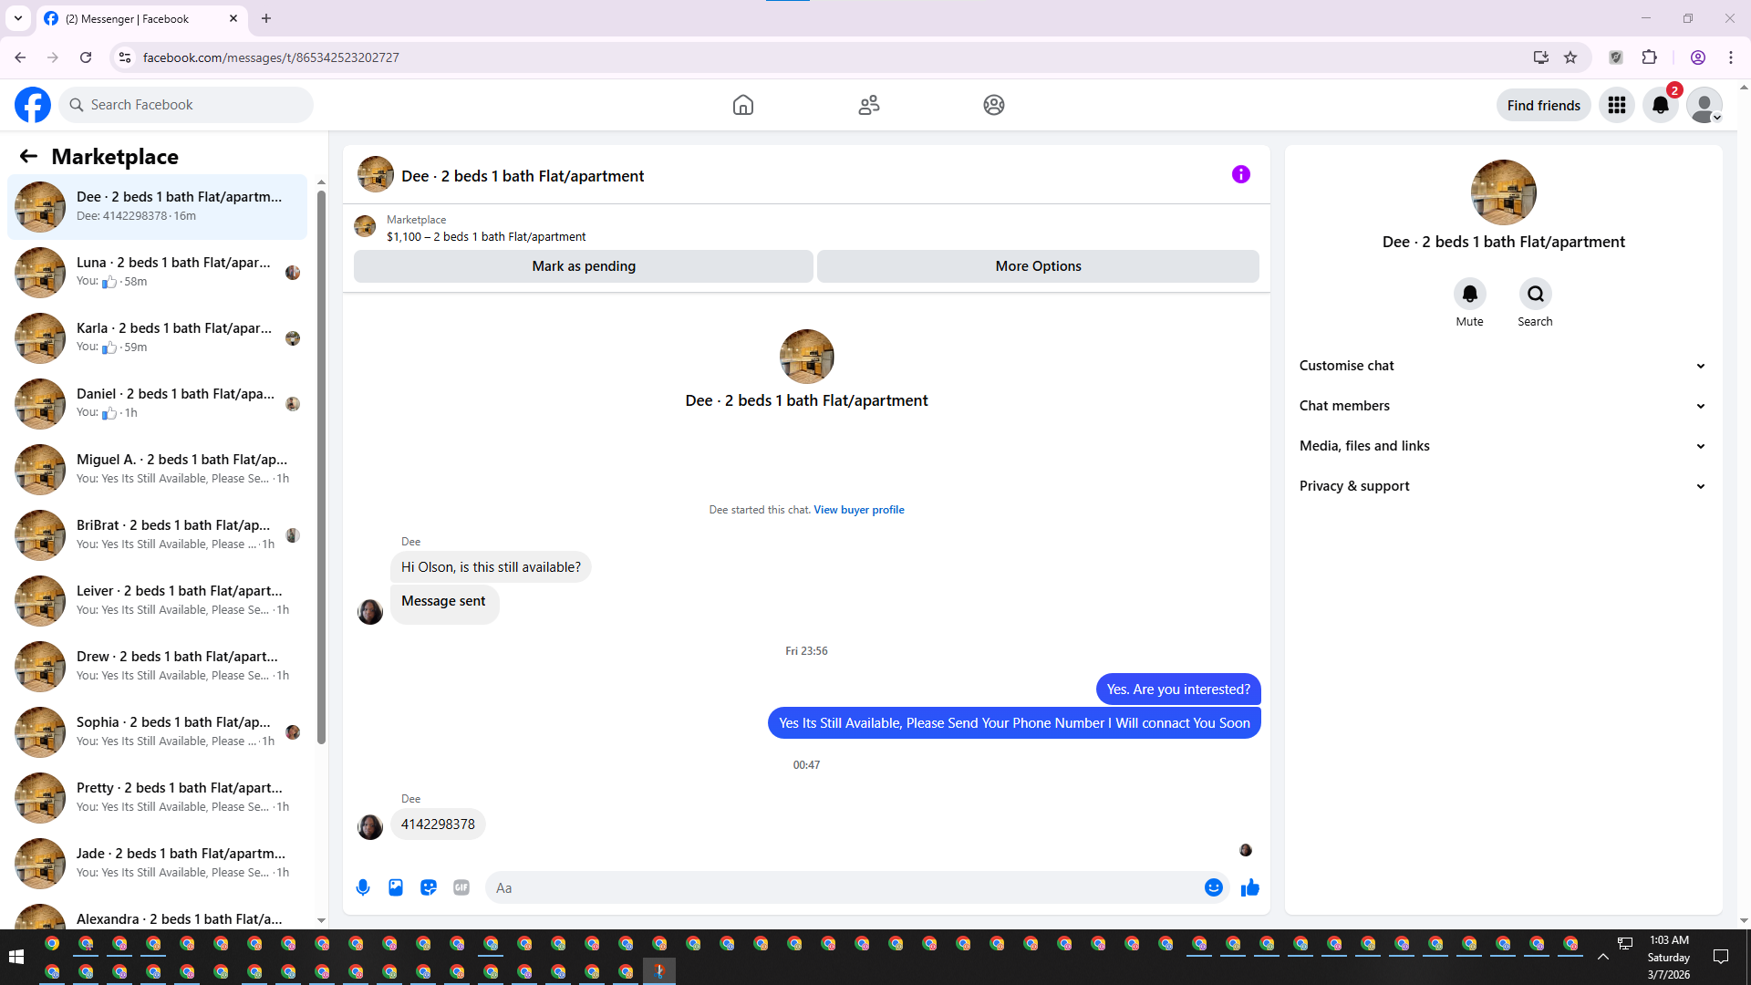1751x985 pixels.
Task: Open the GIF picker icon
Action: tap(461, 887)
